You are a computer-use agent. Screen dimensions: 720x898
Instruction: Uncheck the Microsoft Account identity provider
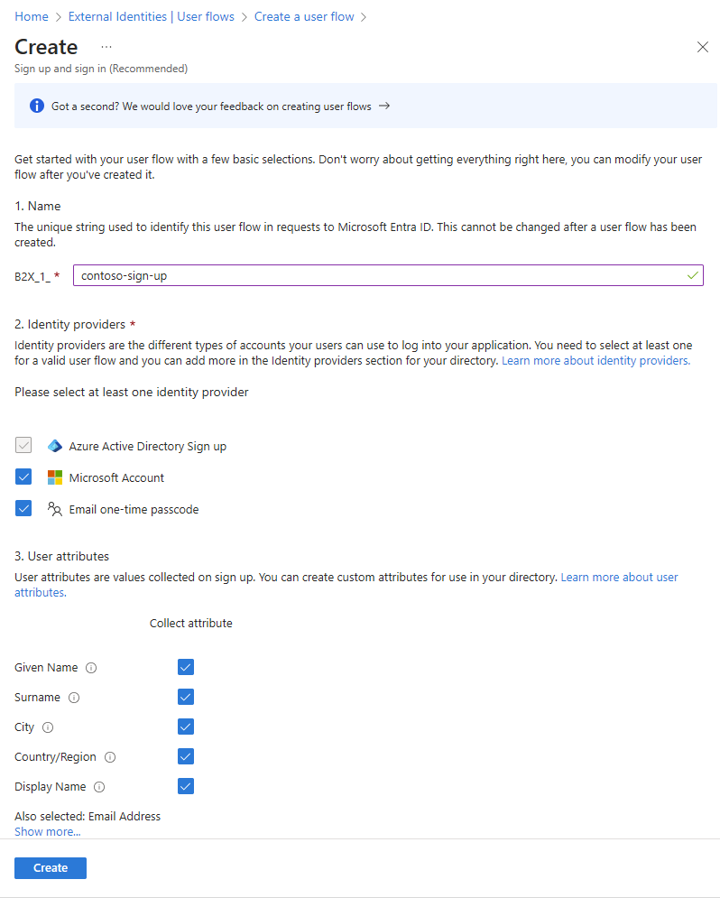click(23, 477)
